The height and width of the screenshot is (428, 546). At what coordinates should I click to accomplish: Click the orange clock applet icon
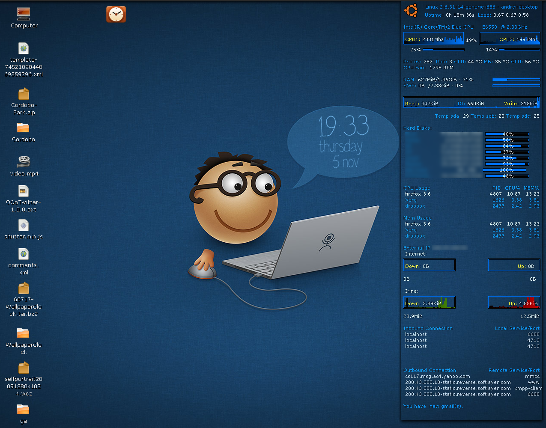tap(116, 14)
